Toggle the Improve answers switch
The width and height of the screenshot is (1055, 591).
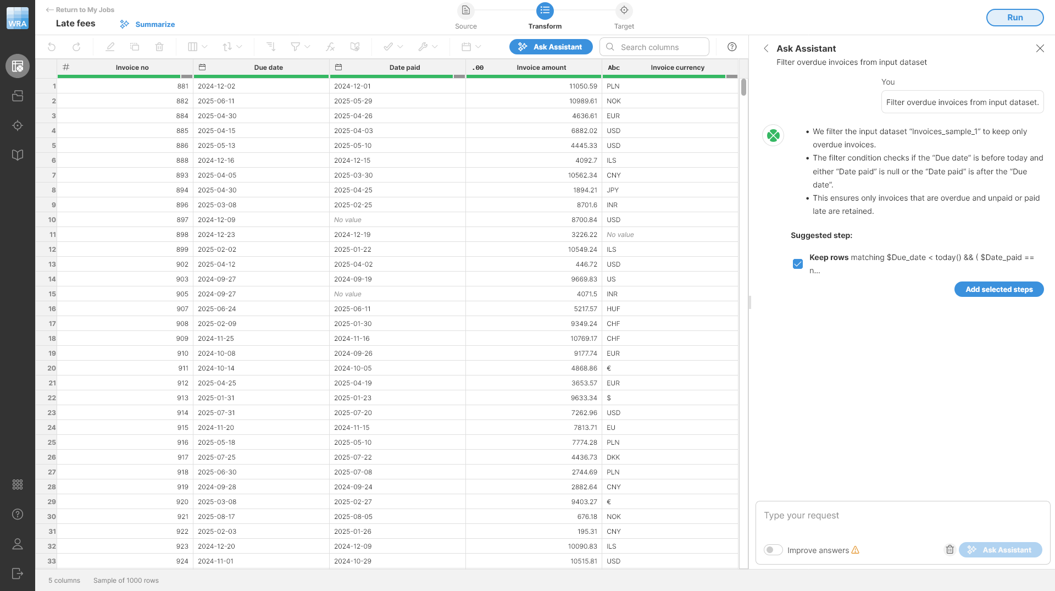(x=773, y=550)
